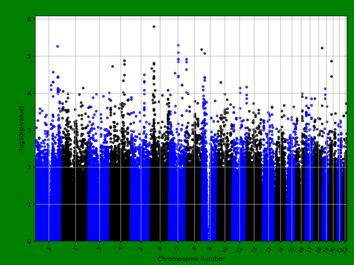Click top blue point on chromosome 1
Viewport: 354px width, 265px height.
point(57,46)
